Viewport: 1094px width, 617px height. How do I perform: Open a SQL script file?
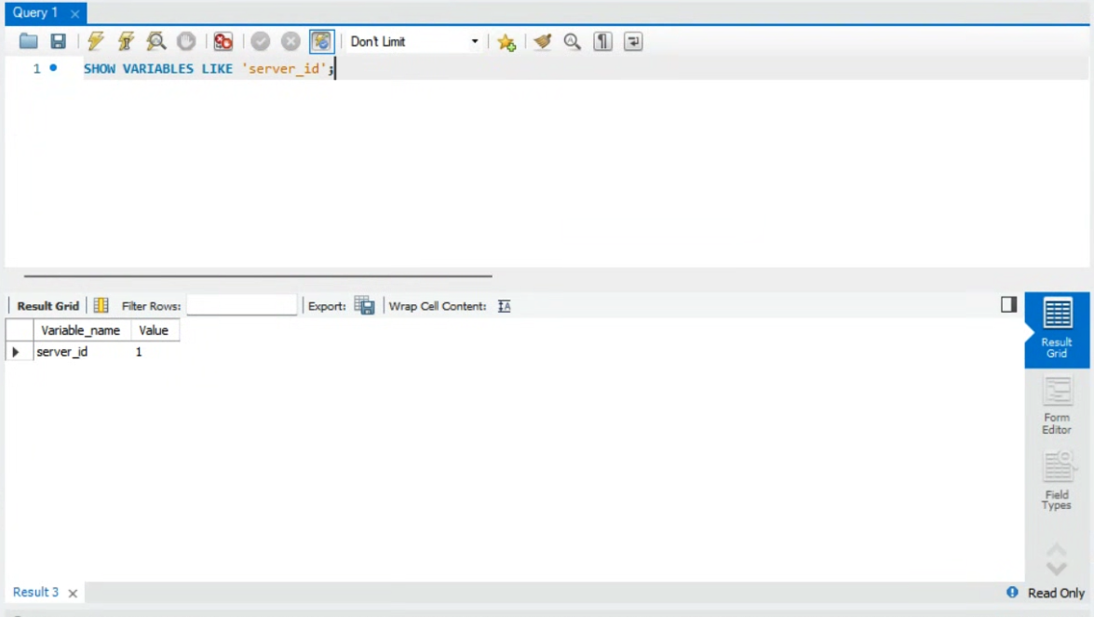click(x=29, y=41)
